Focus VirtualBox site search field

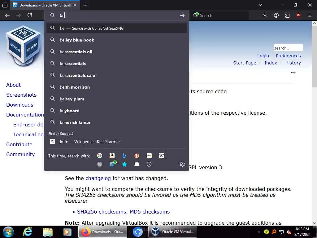(x=288, y=48)
